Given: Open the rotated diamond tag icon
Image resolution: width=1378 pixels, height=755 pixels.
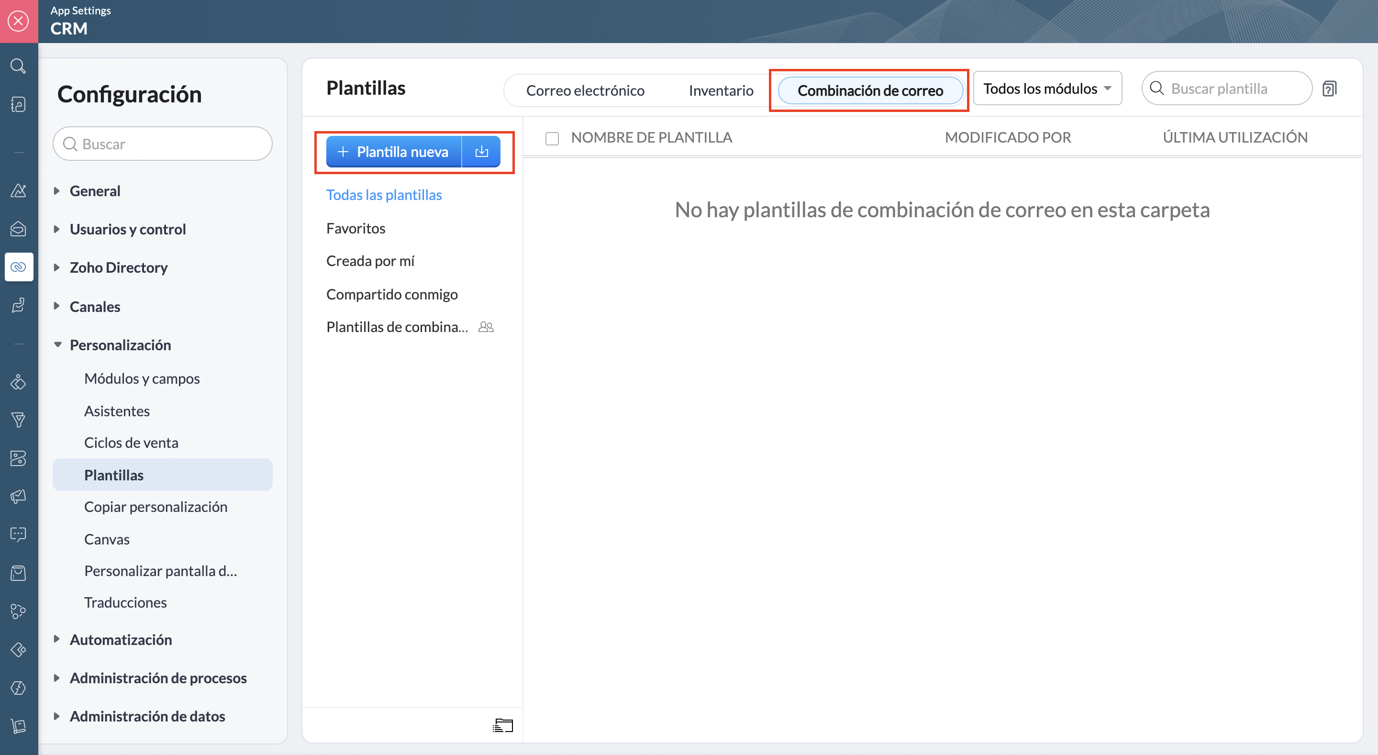Looking at the screenshot, I should 18,650.
